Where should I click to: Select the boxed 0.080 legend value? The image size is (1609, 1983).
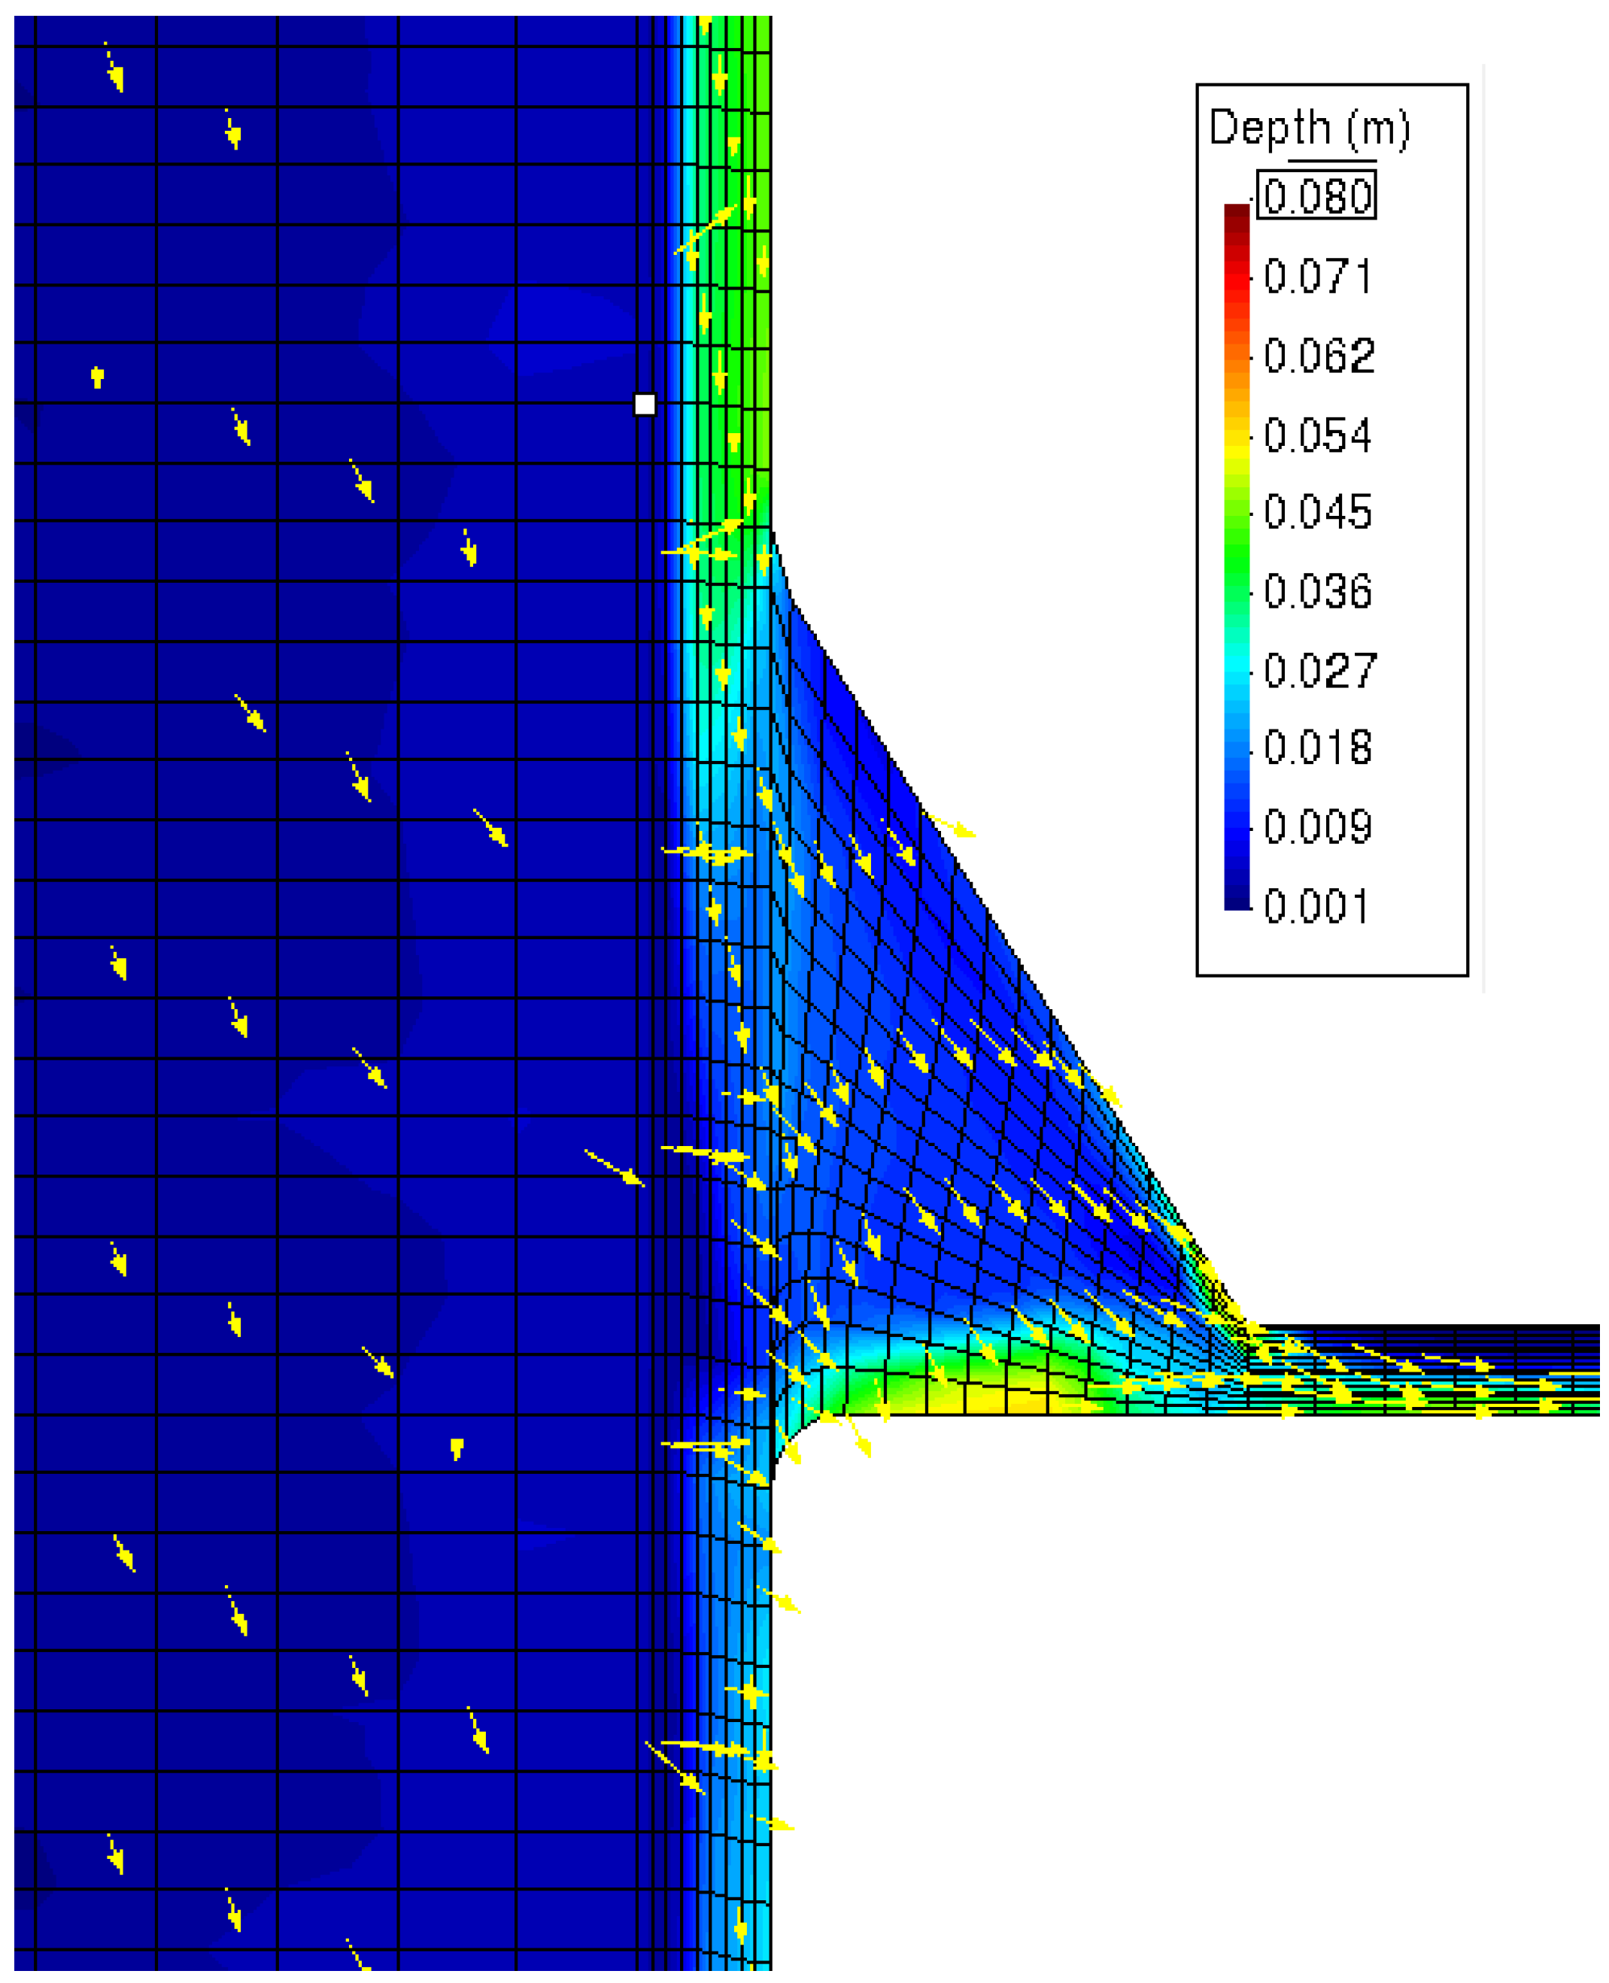coord(1316,196)
